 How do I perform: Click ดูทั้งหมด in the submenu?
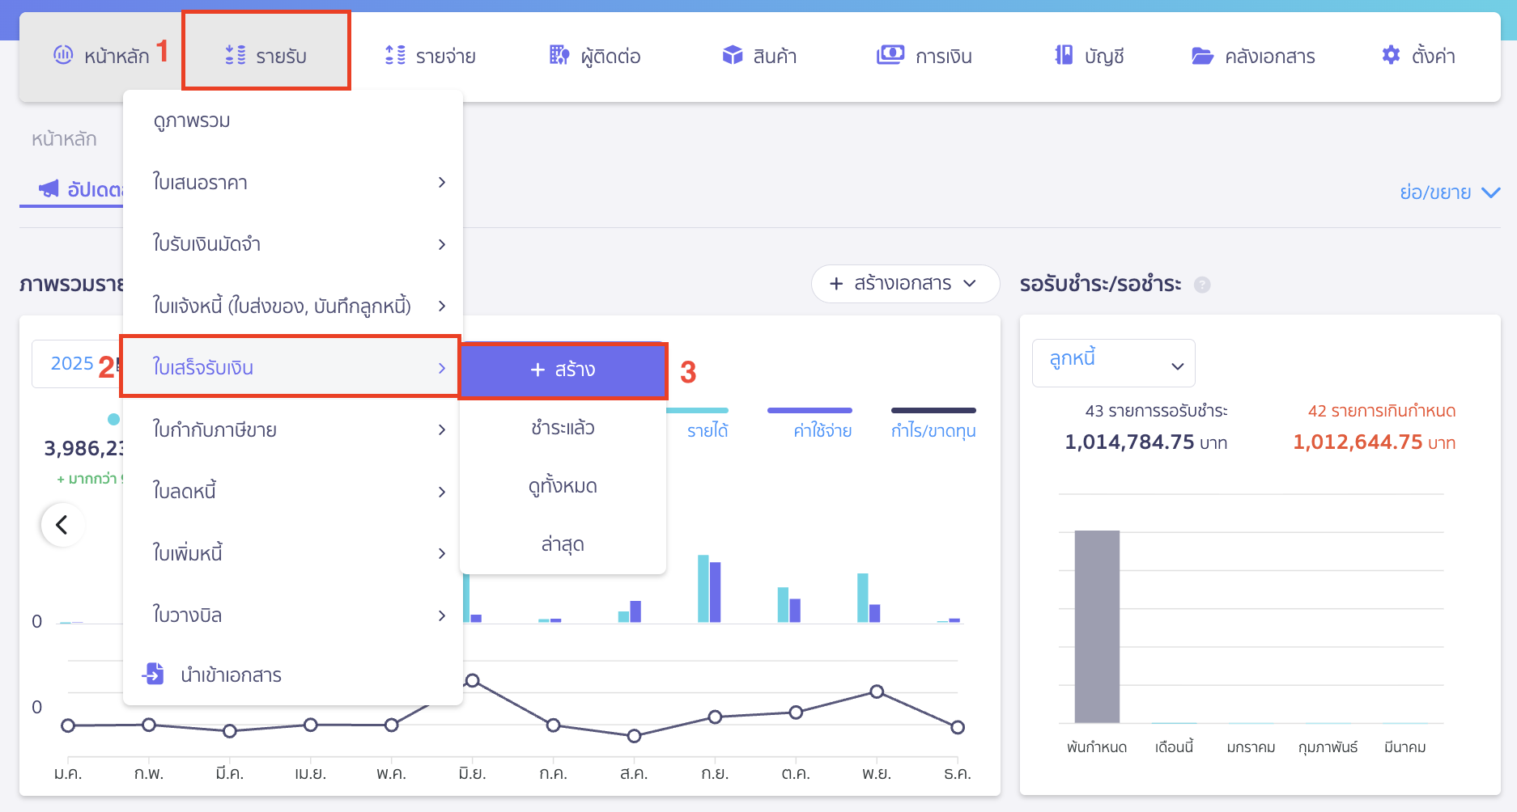pyautogui.click(x=563, y=486)
